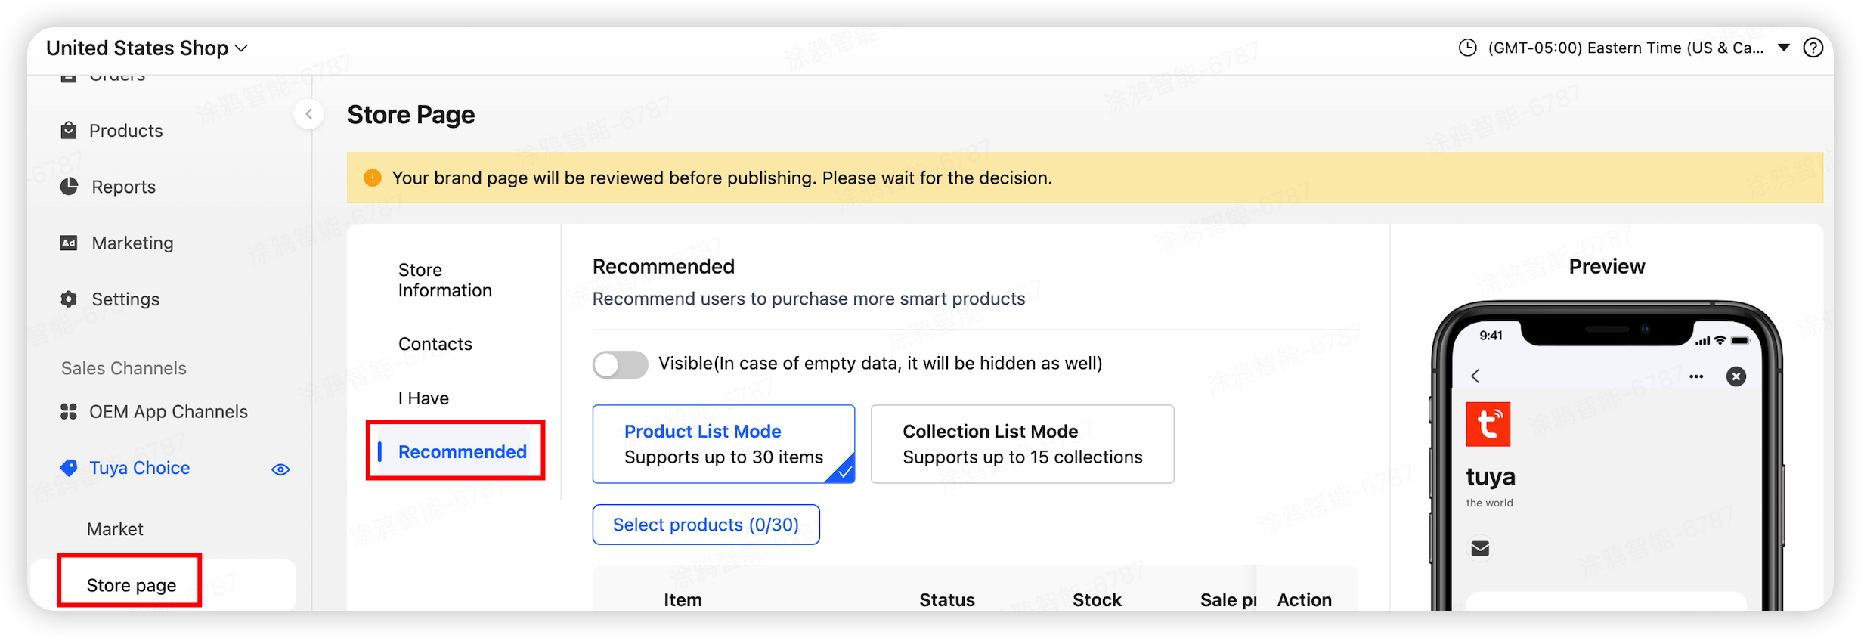Select Collection List Mode option

pyautogui.click(x=1022, y=444)
